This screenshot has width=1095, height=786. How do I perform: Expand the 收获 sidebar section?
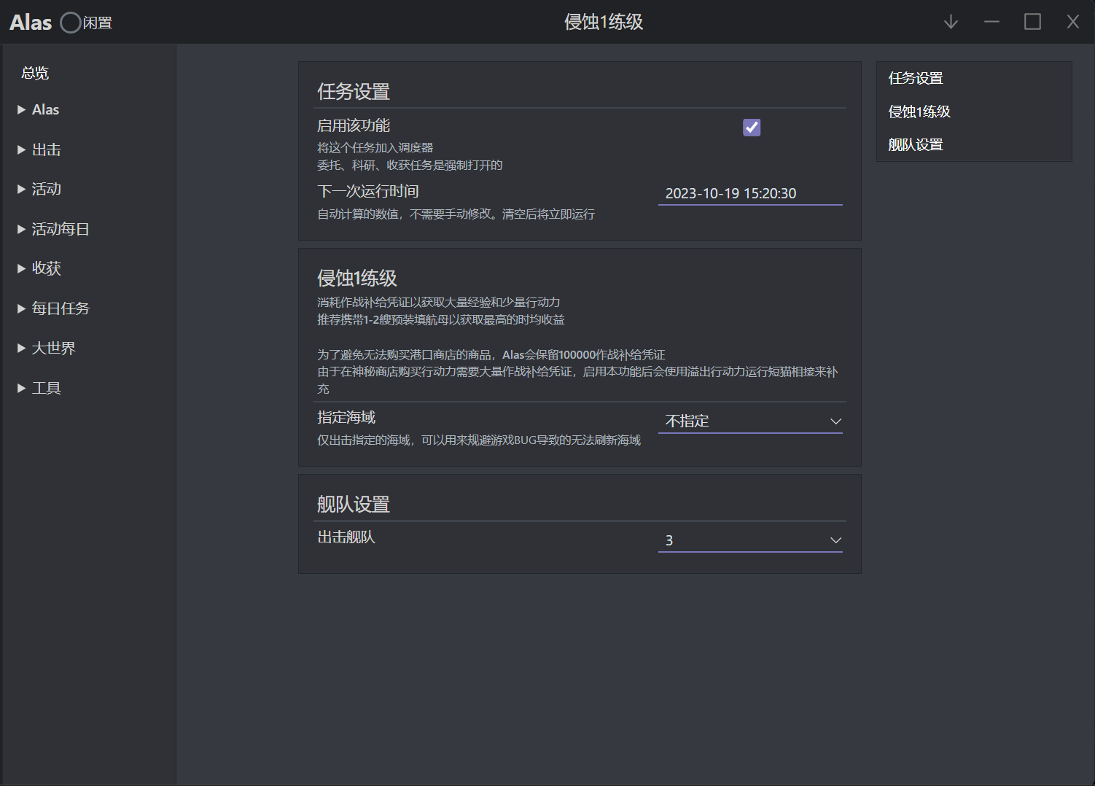46,268
